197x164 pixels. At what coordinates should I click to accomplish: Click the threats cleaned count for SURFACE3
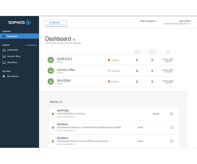point(137,60)
